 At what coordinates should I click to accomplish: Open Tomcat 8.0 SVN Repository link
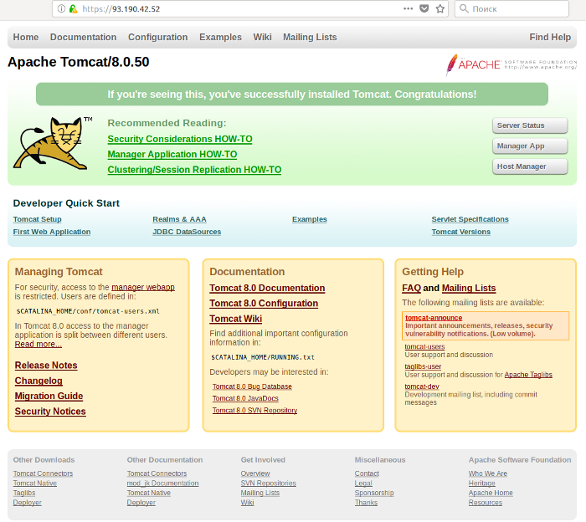click(x=254, y=411)
